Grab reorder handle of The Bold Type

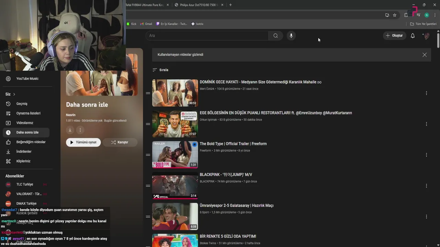coord(148,155)
